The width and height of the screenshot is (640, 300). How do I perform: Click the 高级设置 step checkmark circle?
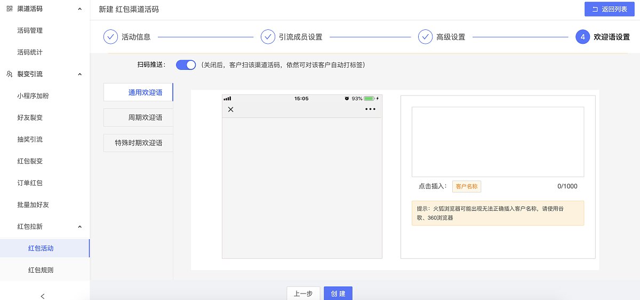pyautogui.click(x=425, y=37)
